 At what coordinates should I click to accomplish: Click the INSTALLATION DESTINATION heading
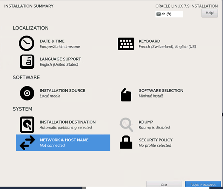click(x=68, y=122)
